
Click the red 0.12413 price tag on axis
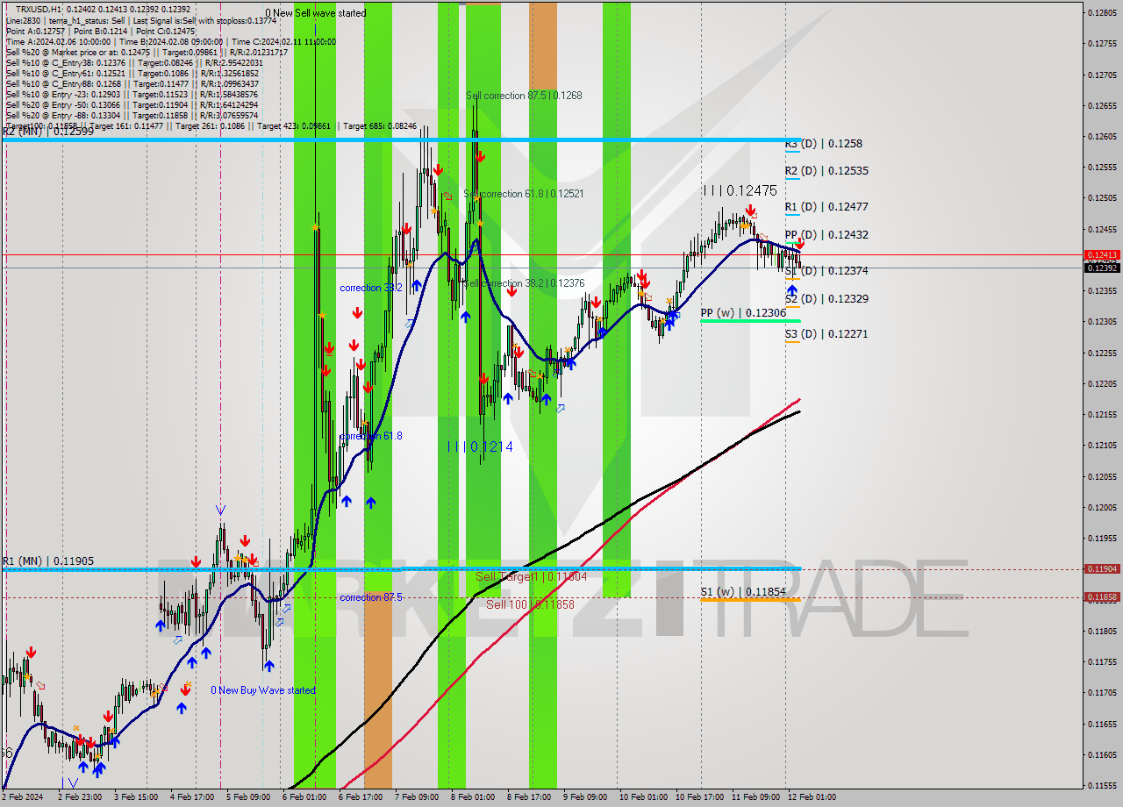click(x=1102, y=254)
